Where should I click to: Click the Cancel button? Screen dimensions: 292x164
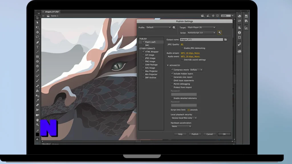click(x=210, y=134)
